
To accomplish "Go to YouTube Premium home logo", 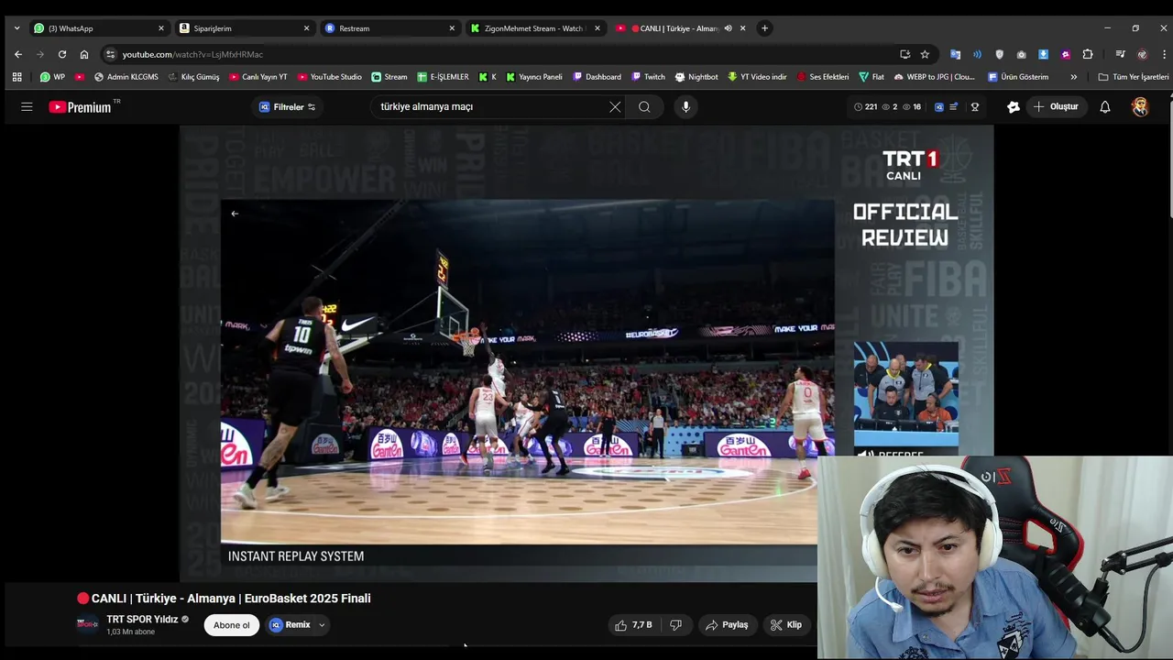I will 82,107.
